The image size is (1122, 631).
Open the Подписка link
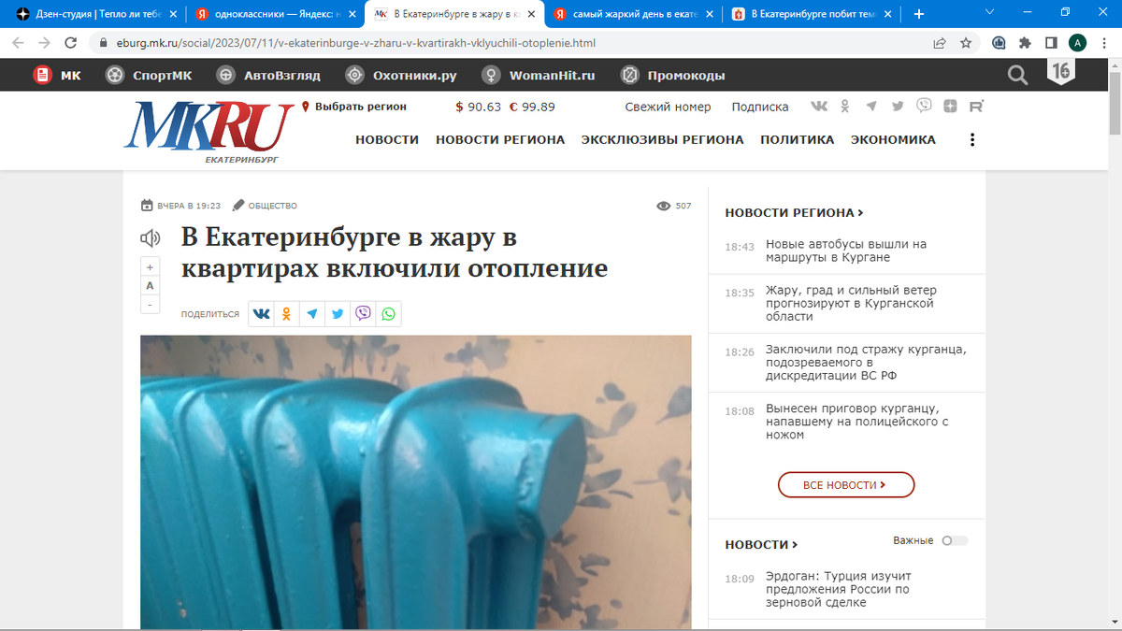pyautogui.click(x=760, y=107)
